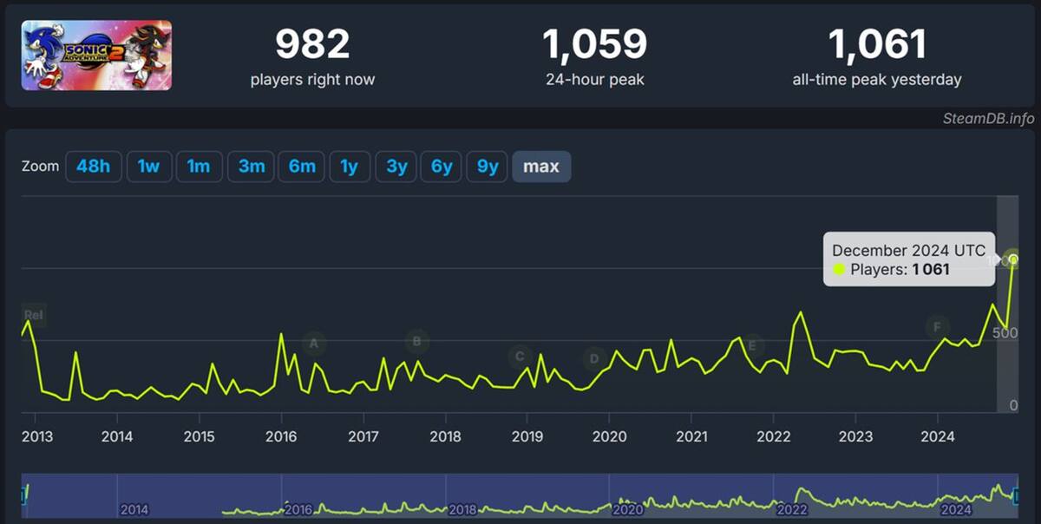Click the 'all-time peak yesterday' caption
This screenshot has height=524, width=1041.
pos(877,80)
